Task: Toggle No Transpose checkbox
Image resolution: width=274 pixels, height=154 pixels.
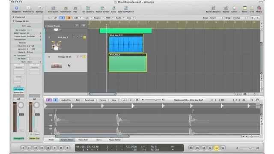Action: click(x=28, y=55)
